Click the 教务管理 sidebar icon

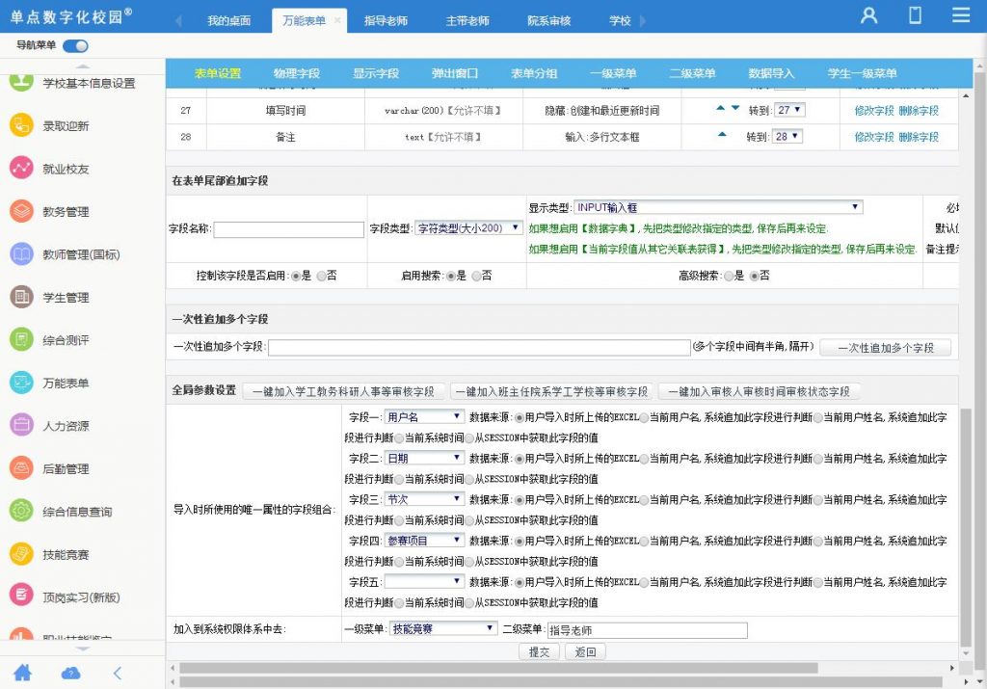[x=21, y=211]
